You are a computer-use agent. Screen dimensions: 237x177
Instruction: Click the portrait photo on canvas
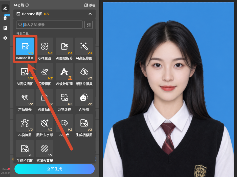(x=168, y=90)
